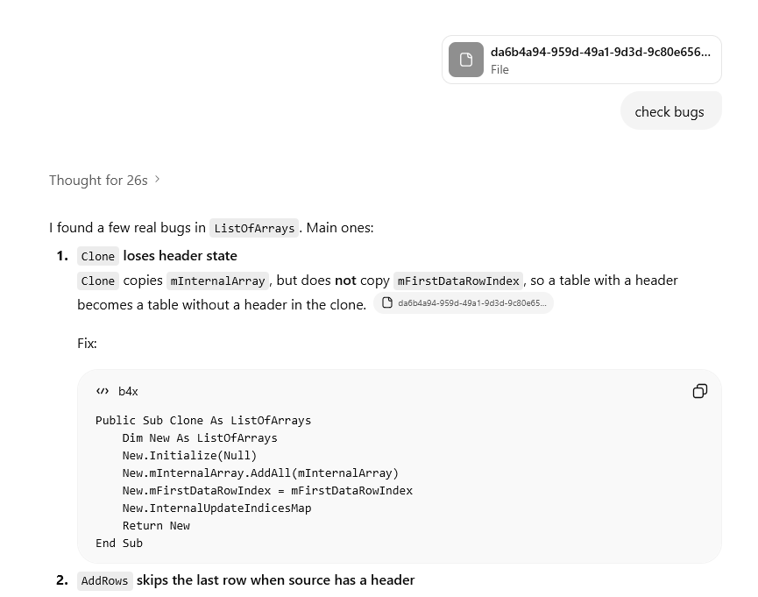Click the 'Return New' code line
The height and width of the screenshot is (597, 758).
156,525
